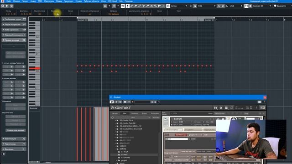Switch to the Database tab in Kontakt

[135, 113]
